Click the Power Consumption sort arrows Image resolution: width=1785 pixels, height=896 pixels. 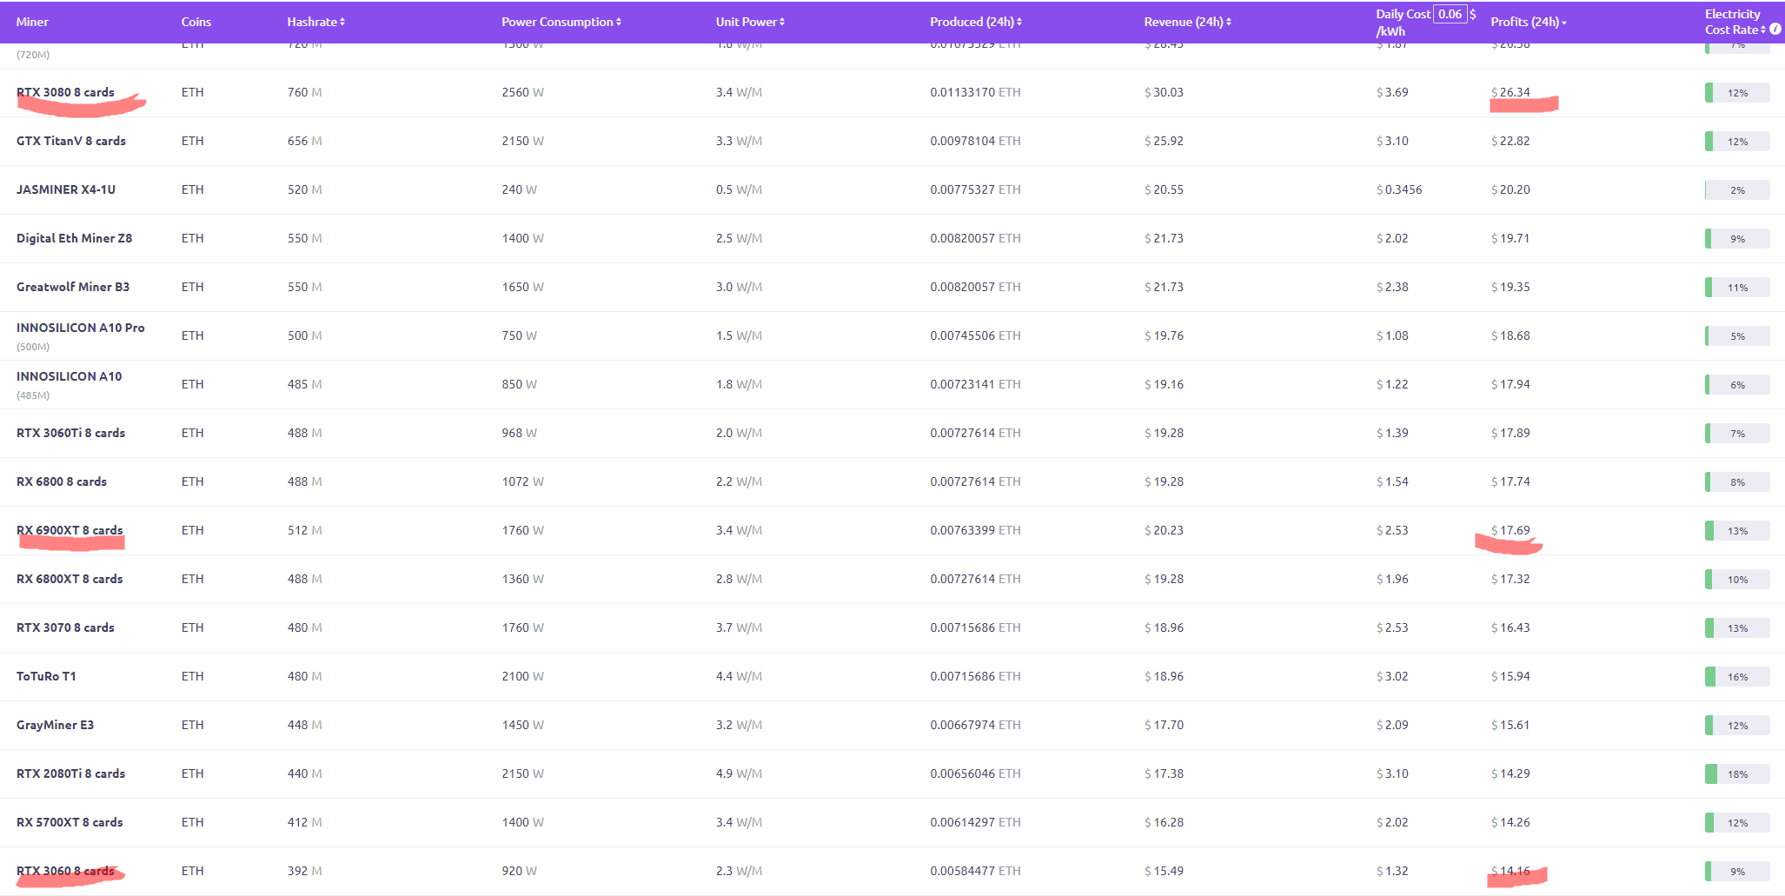[x=619, y=22]
